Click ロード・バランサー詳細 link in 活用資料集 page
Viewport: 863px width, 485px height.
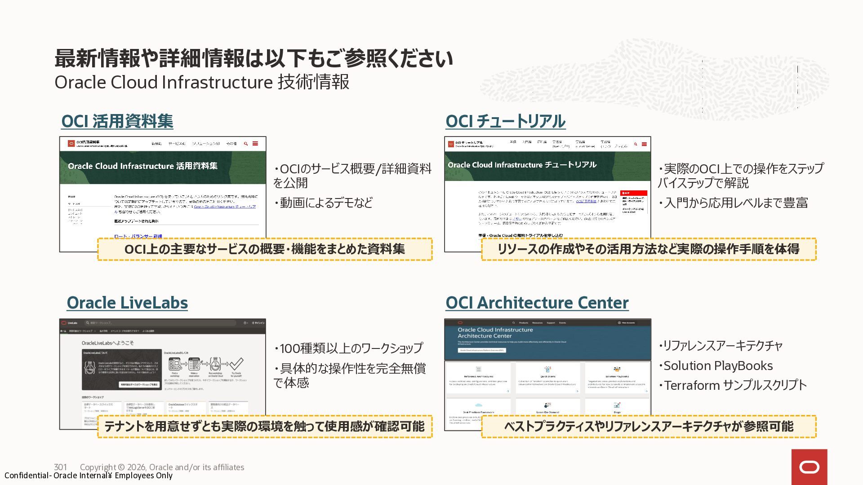pyautogui.click(x=138, y=236)
